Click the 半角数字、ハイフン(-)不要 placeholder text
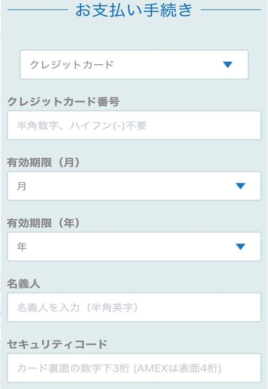The image size is (268, 389). [82, 126]
